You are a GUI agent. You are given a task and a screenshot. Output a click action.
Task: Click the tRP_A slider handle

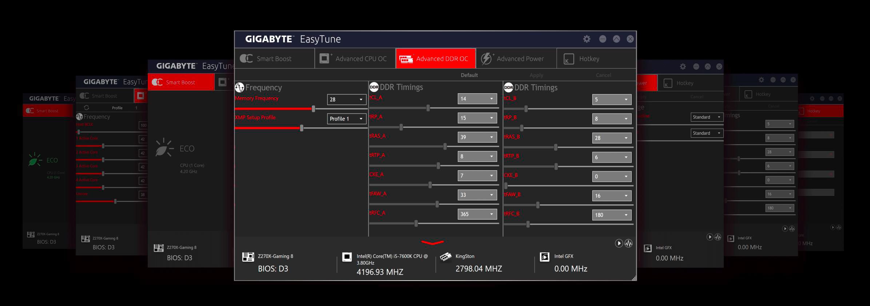click(401, 127)
